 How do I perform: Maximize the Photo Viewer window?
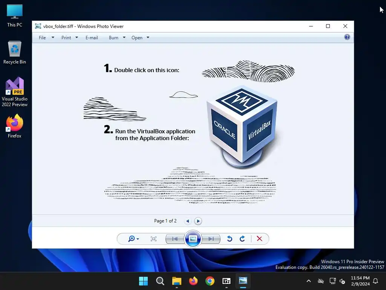pos(328,26)
